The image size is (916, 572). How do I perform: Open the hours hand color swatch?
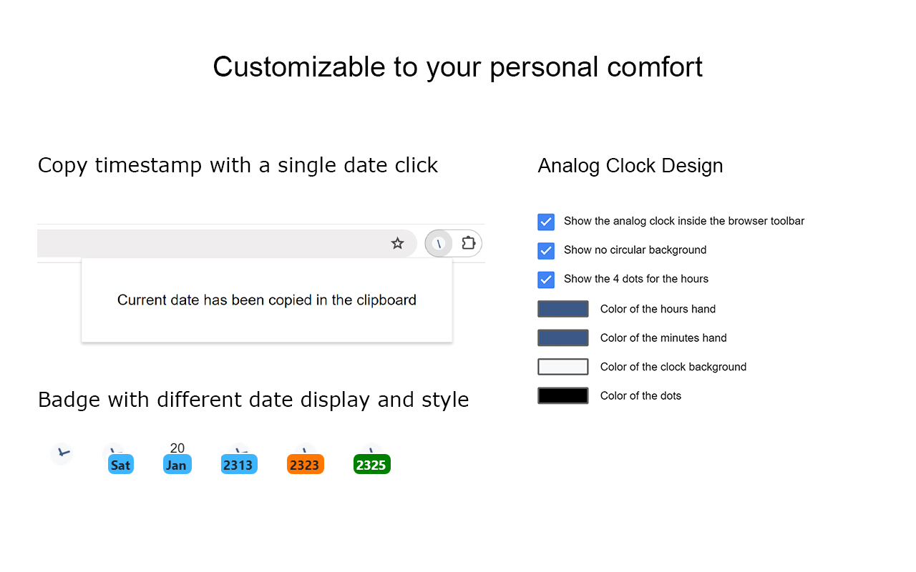pos(563,308)
